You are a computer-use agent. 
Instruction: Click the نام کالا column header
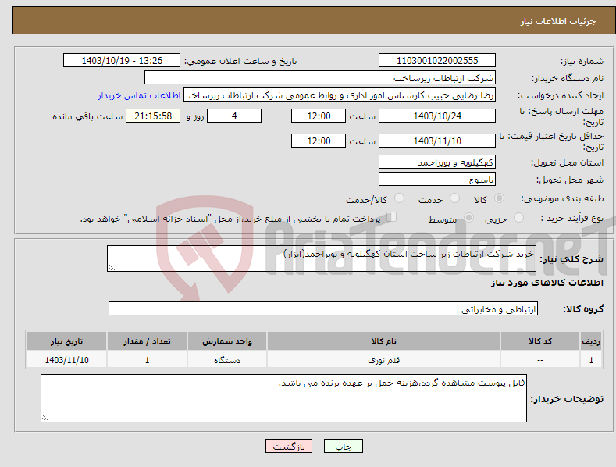pyautogui.click(x=383, y=341)
